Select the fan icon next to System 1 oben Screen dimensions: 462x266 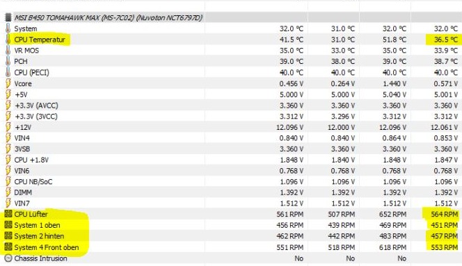coord(8,225)
